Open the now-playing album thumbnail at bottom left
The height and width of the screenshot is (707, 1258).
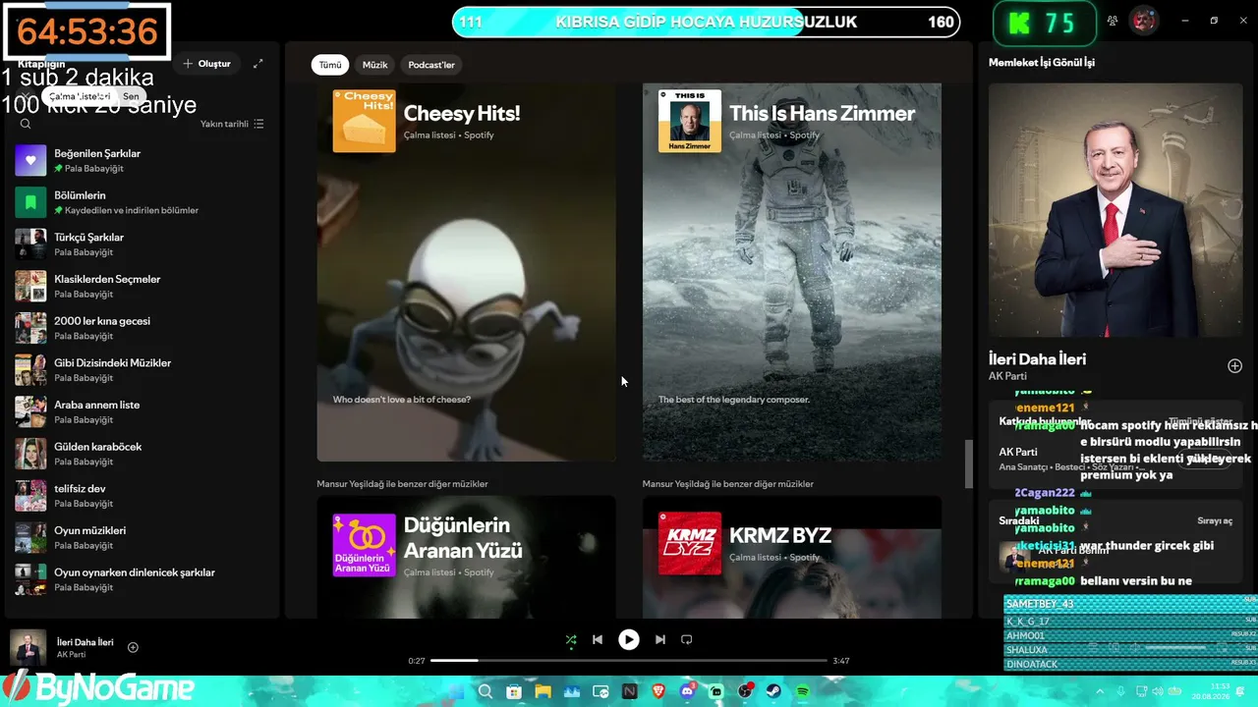(x=28, y=648)
